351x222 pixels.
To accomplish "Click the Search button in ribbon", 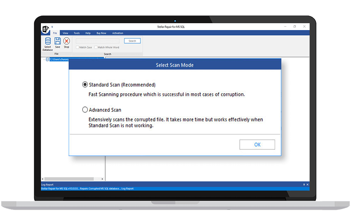I will click(x=132, y=41).
